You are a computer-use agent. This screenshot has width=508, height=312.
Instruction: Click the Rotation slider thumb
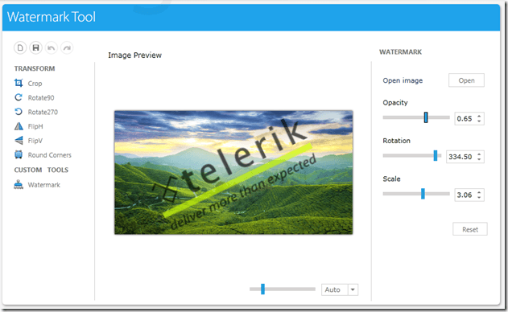coord(436,155)
